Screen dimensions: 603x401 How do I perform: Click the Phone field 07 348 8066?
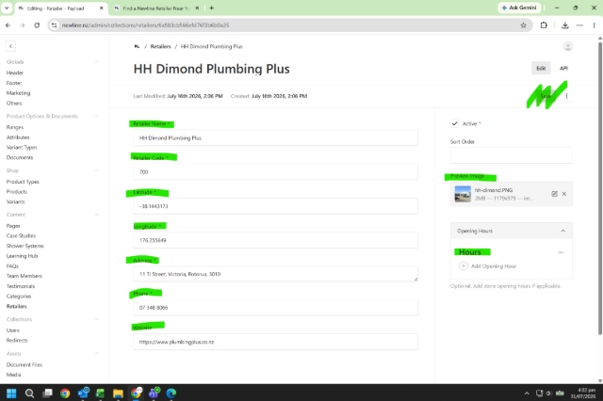pos(275,308)
